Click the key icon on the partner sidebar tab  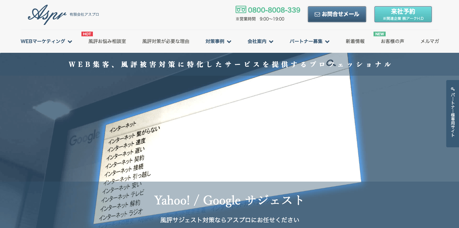(452, 88)
